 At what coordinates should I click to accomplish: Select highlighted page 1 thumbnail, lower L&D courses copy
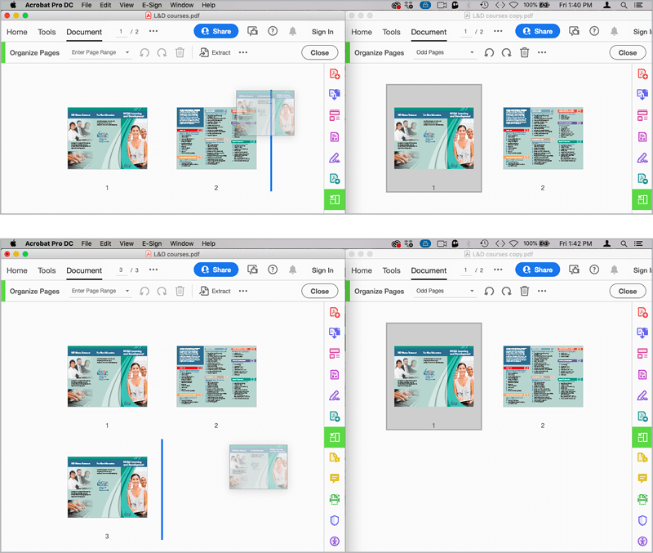[x=434, y=377]
